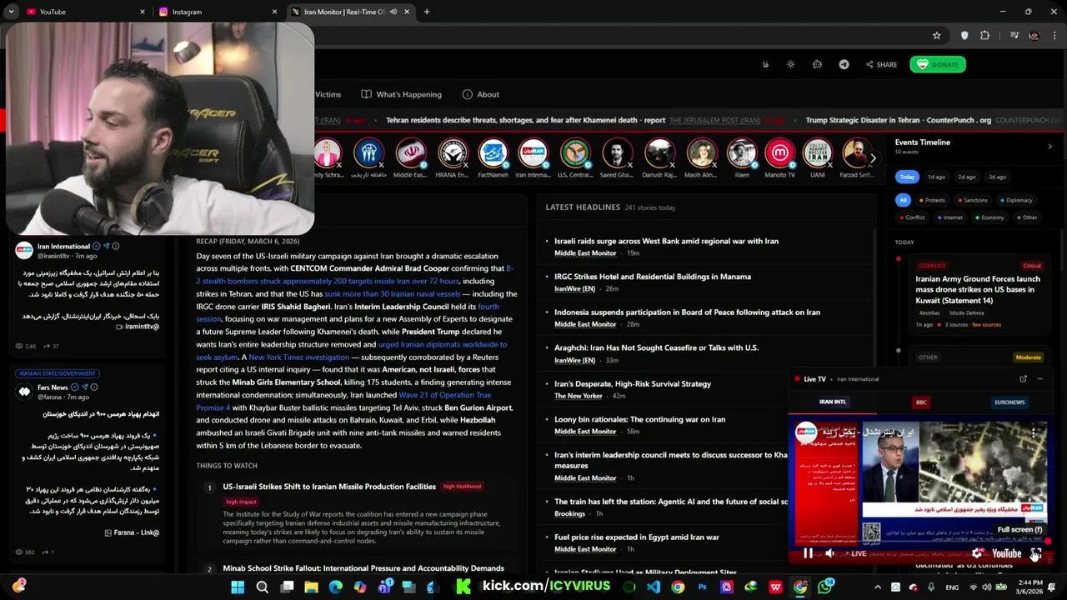Select the 1d ago timeline filter

point(937,177)
